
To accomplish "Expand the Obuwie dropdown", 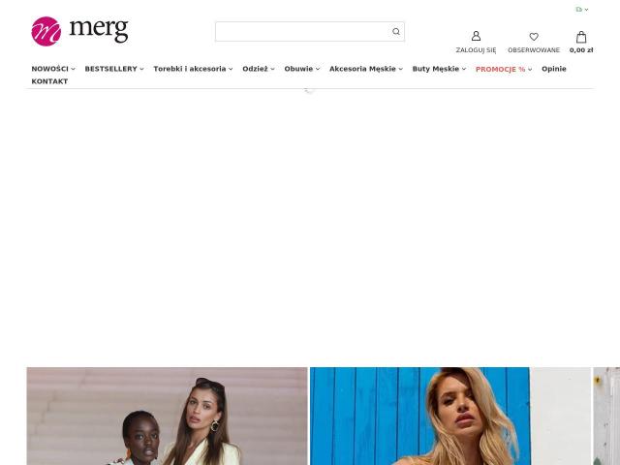I will [302, 69].
